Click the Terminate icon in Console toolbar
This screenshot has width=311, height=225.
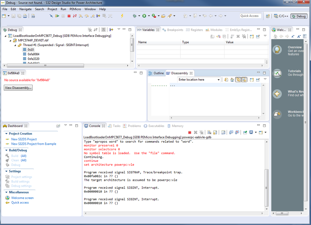tap(190, 132)
